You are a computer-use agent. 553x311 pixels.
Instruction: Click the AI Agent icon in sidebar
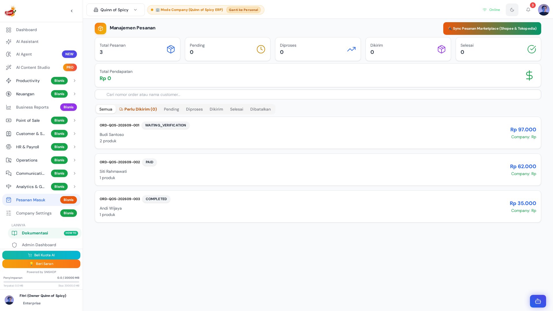point(9,54)
